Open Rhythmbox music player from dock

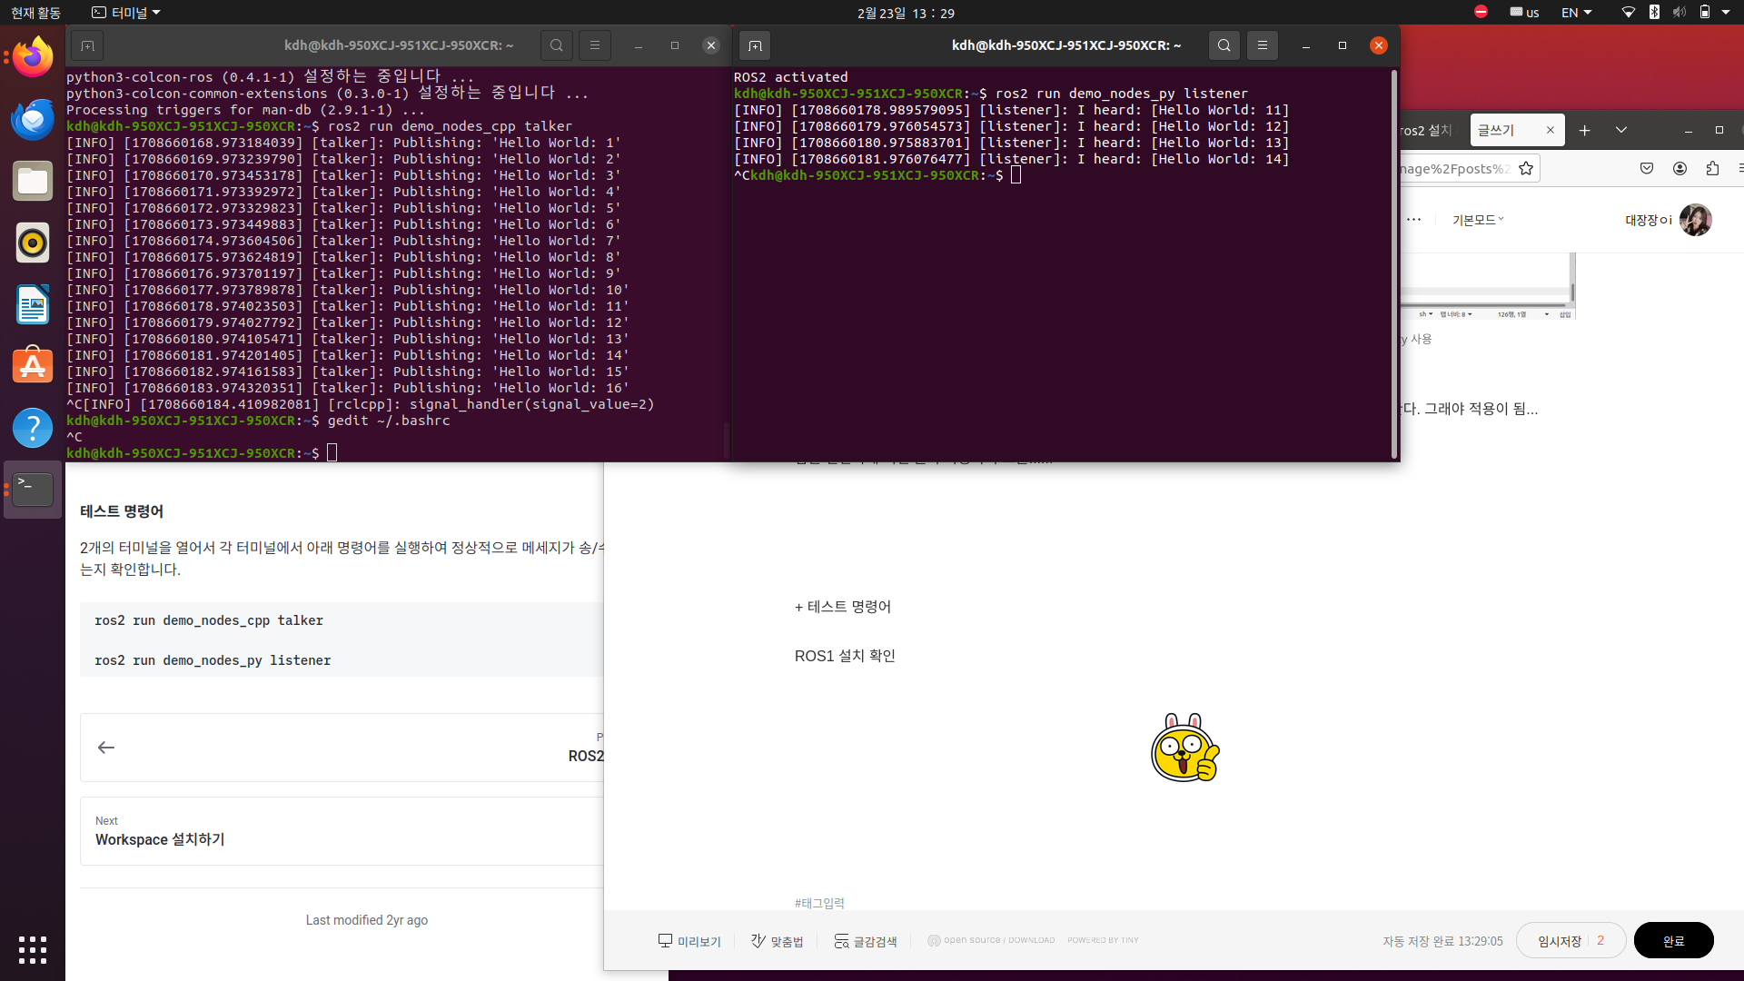tap(33, 243)
